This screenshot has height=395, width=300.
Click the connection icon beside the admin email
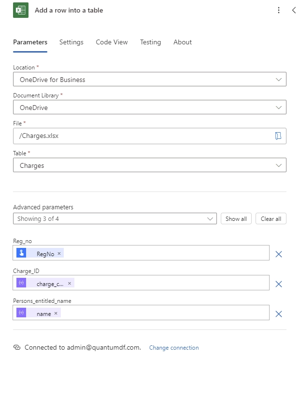pyautogui.click(x=18, y=347)
